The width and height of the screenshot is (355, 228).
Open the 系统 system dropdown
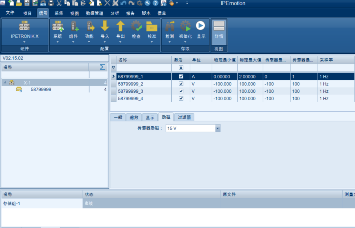coord(58,42)
